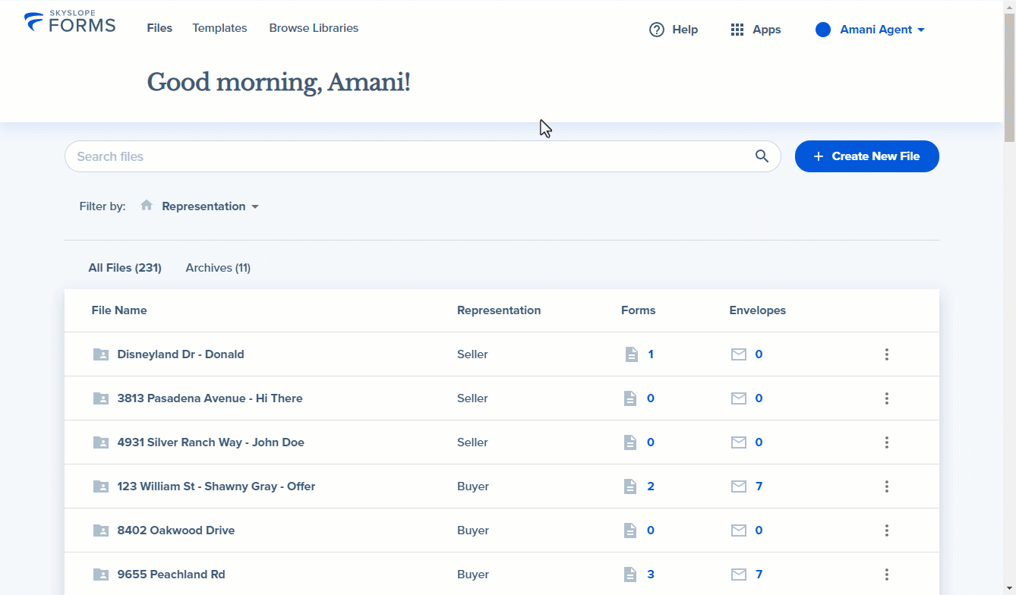1016x595 pixels.
Task: Click the Forms column header
Action: pos(638,310)
